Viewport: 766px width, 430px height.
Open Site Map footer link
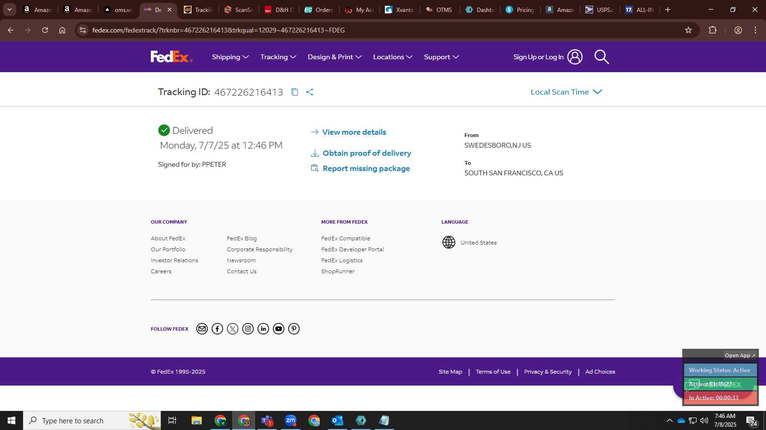451,372
